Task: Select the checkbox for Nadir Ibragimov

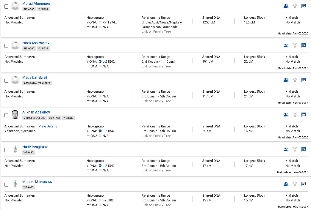Action: click(x=6, y=150)
